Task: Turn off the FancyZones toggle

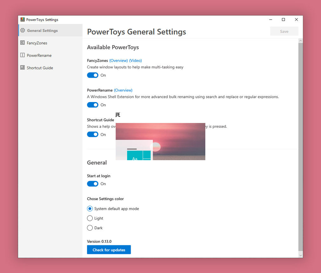Action: point(92,75)
